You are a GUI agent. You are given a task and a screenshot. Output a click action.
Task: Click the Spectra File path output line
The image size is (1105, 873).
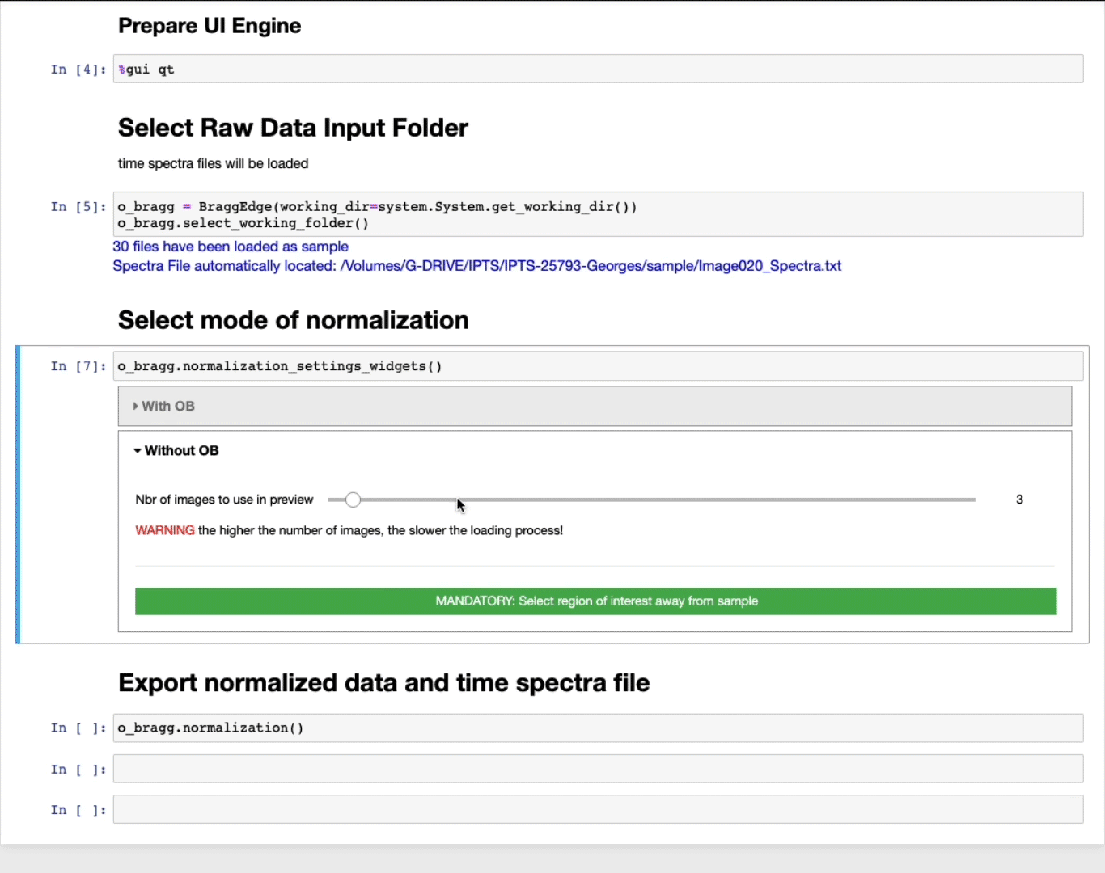click(476, 266)
